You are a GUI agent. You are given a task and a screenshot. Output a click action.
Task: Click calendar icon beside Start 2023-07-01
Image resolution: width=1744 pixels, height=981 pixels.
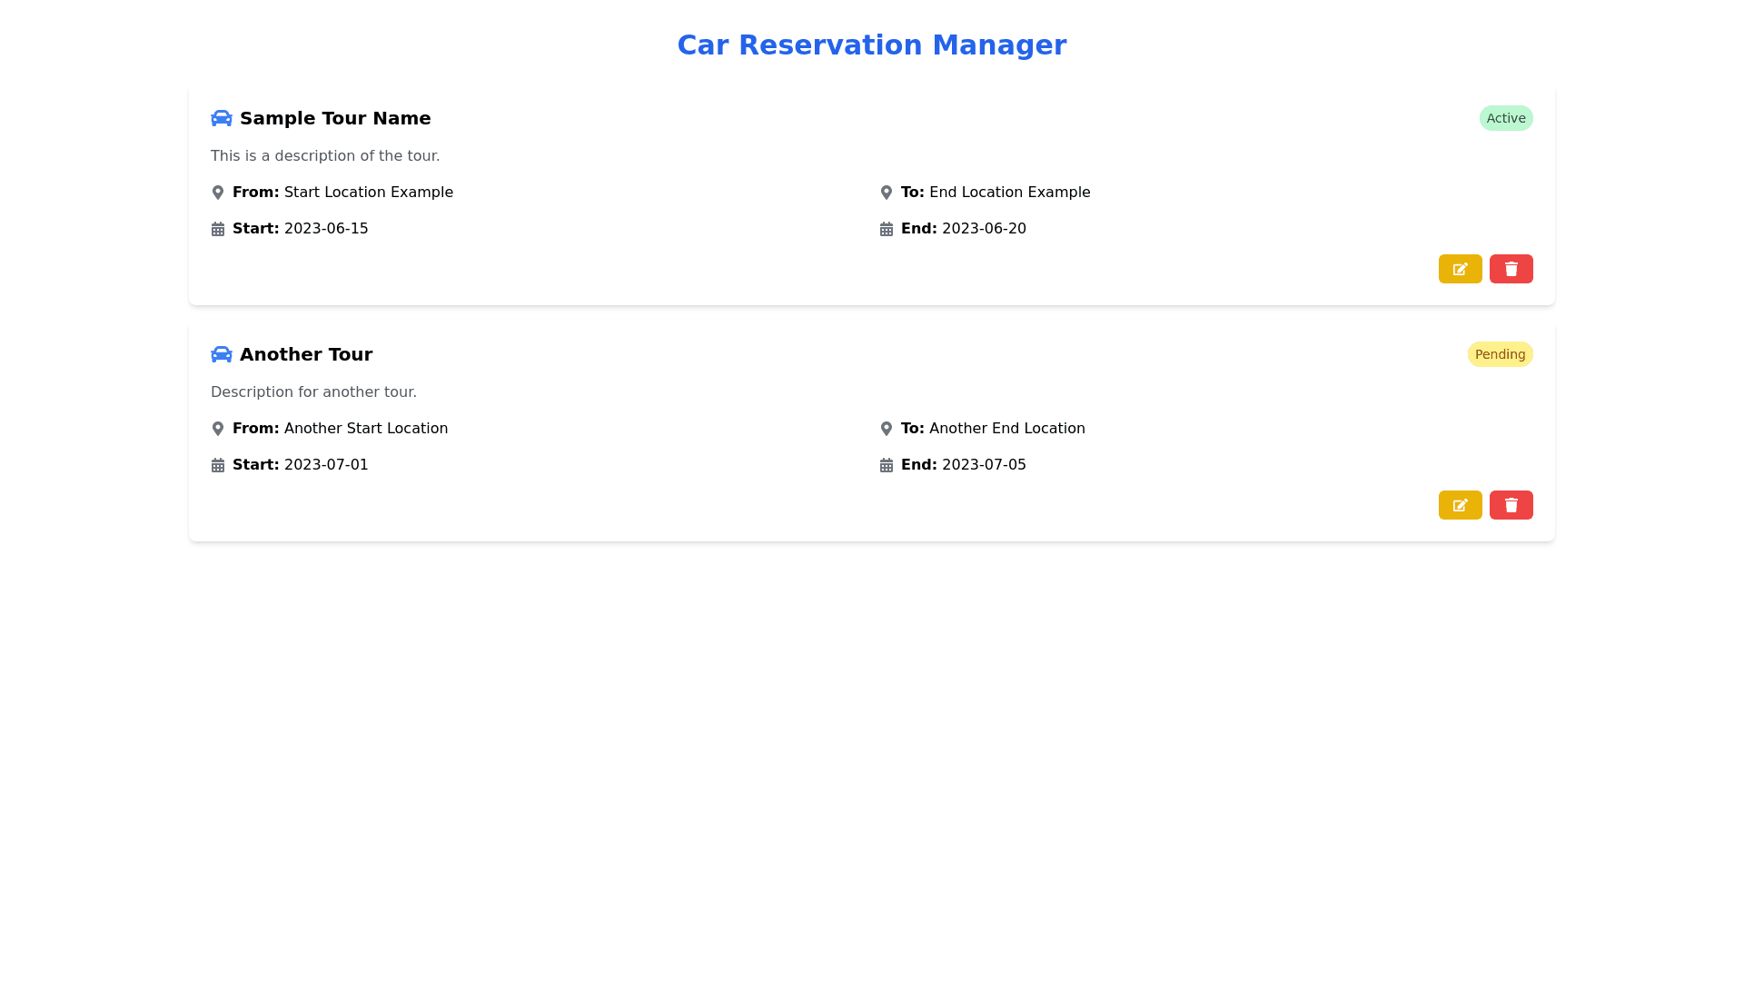click(218, 465)
